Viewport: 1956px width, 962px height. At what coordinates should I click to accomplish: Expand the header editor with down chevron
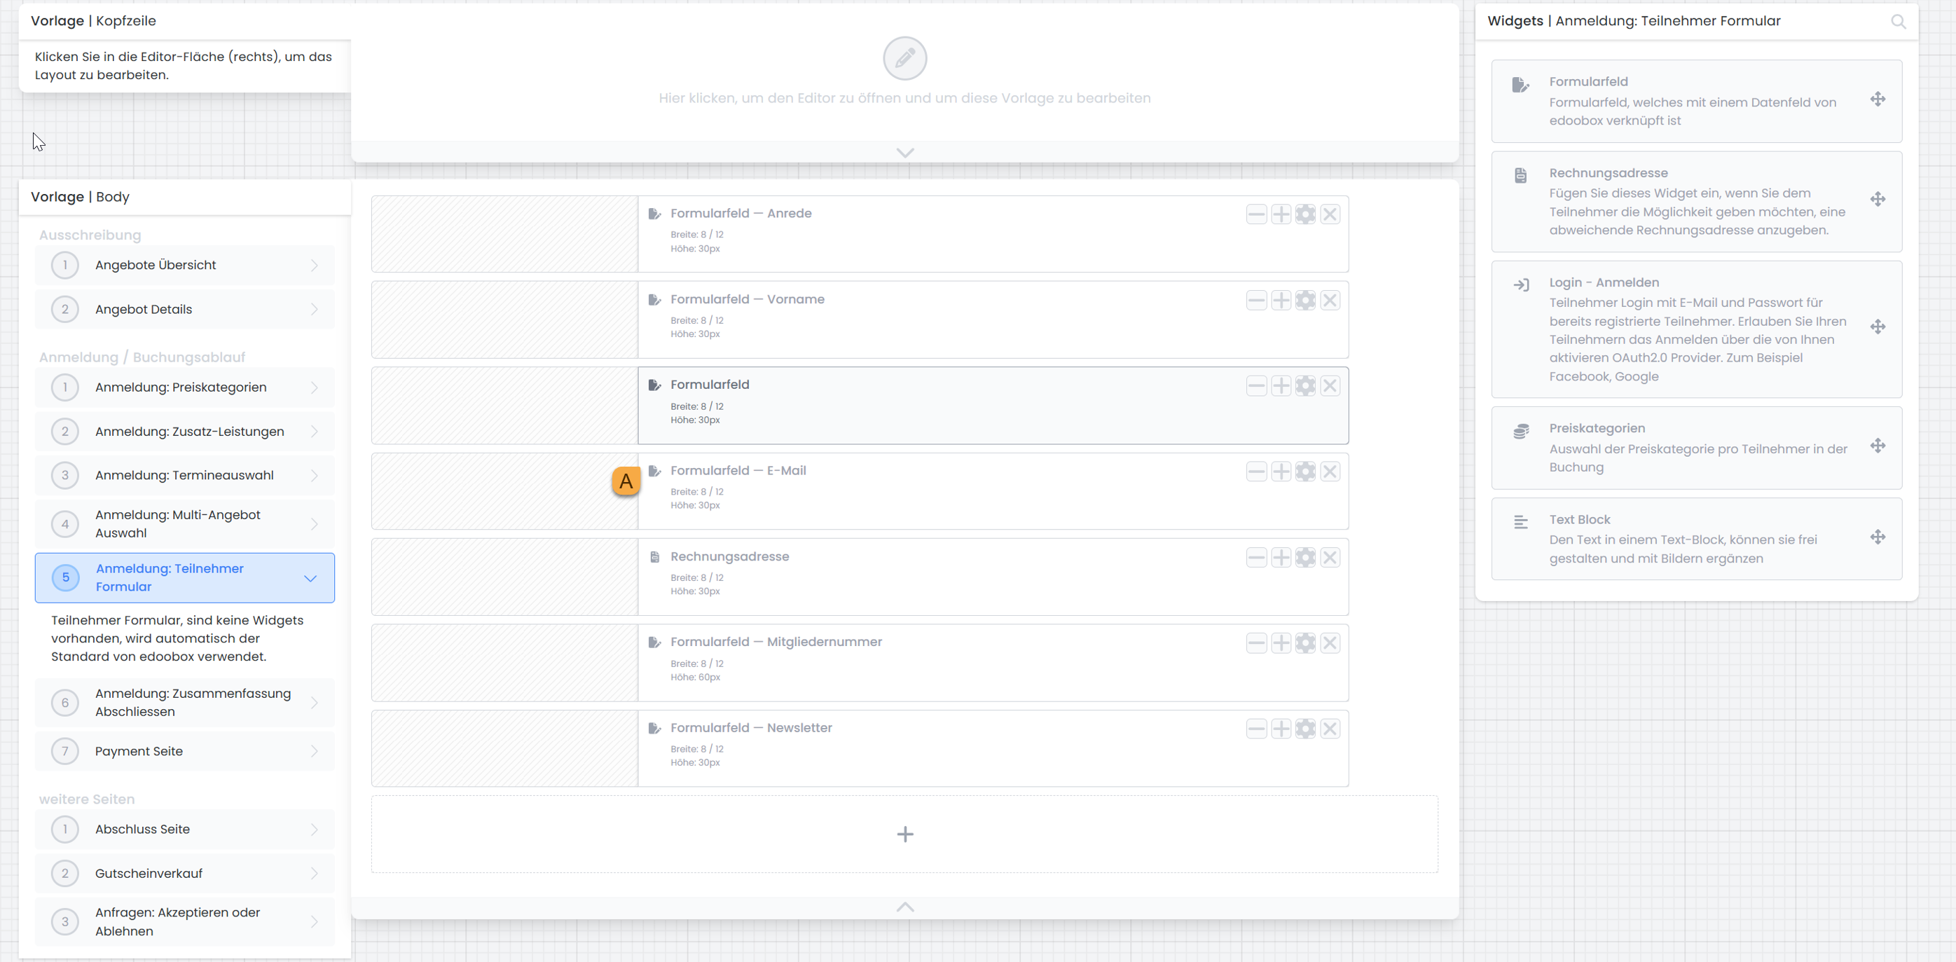click(904, 152)
